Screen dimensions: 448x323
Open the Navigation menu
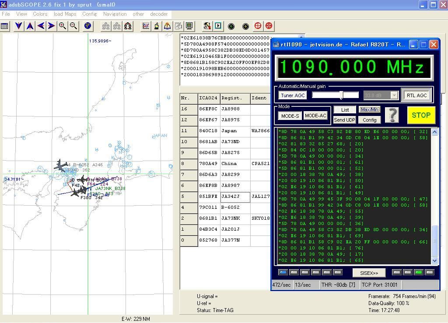pos(115,14)
